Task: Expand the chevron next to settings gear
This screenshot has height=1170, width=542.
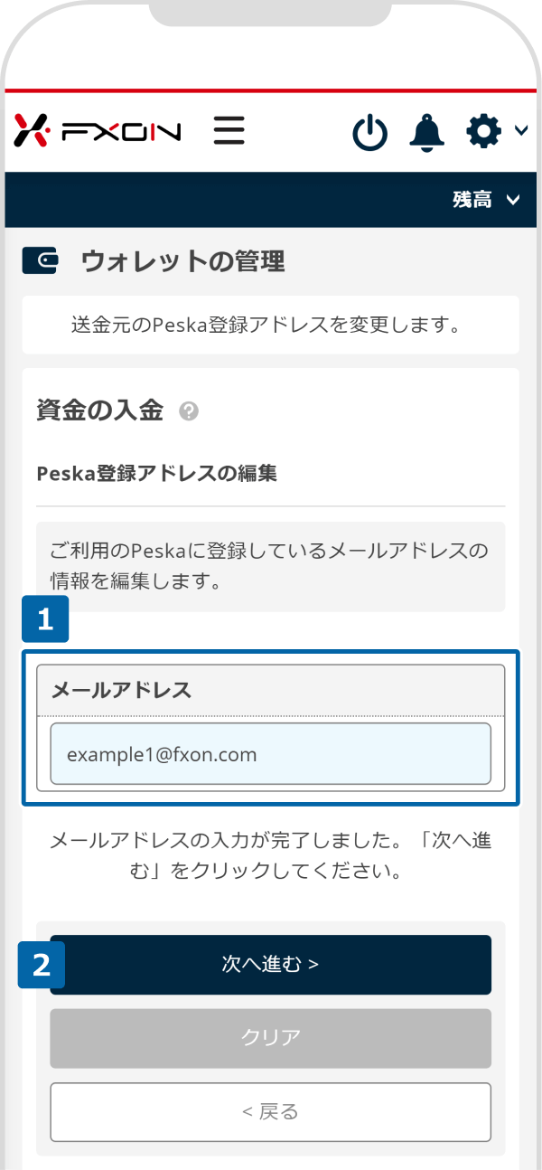Action: click(521, 131)
